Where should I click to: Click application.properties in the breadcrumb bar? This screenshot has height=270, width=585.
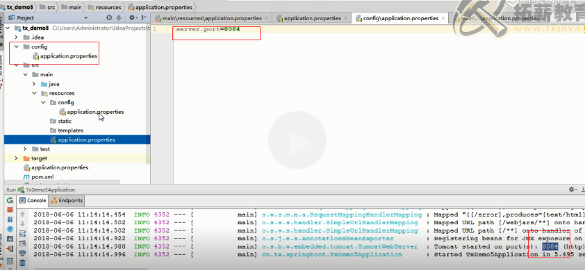[x=160, y=7]
